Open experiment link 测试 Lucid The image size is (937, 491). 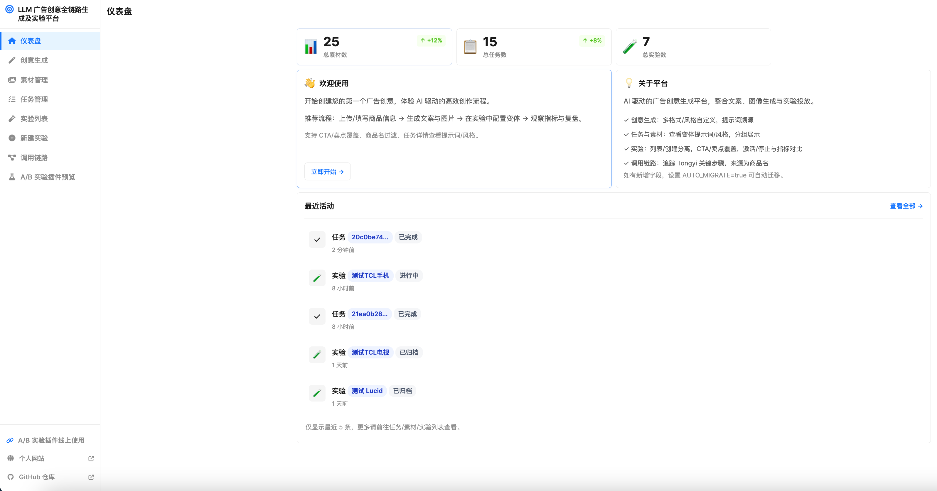[x=367, y=391]
